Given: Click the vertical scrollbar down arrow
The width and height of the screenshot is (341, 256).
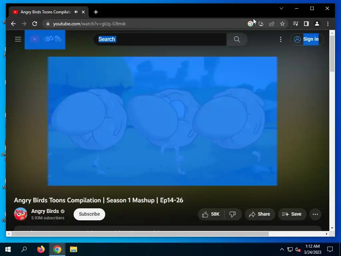Looking at the screenshot, I should (332, 228).
